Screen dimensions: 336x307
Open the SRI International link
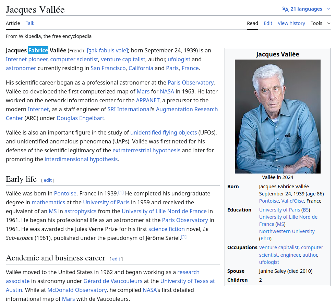click(129, 109)
